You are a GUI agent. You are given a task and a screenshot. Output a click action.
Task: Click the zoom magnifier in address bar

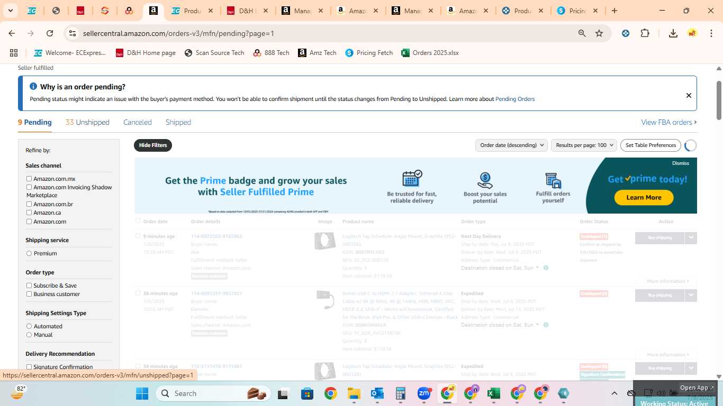click(582, 33)
